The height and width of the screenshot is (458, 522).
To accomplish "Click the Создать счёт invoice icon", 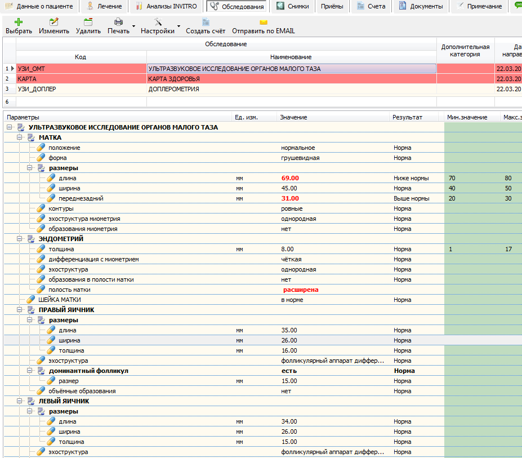I will (x=206, y=22).
